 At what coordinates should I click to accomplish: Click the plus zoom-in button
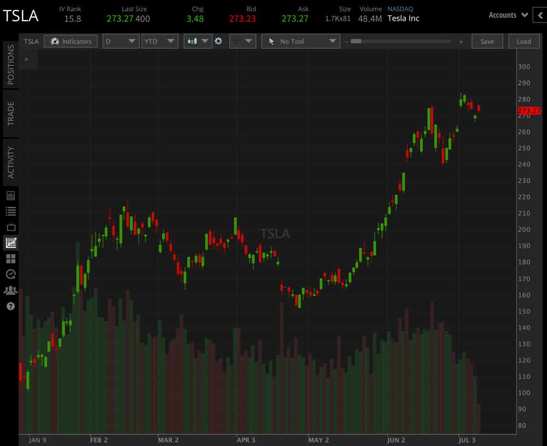(x=461, y=42)
